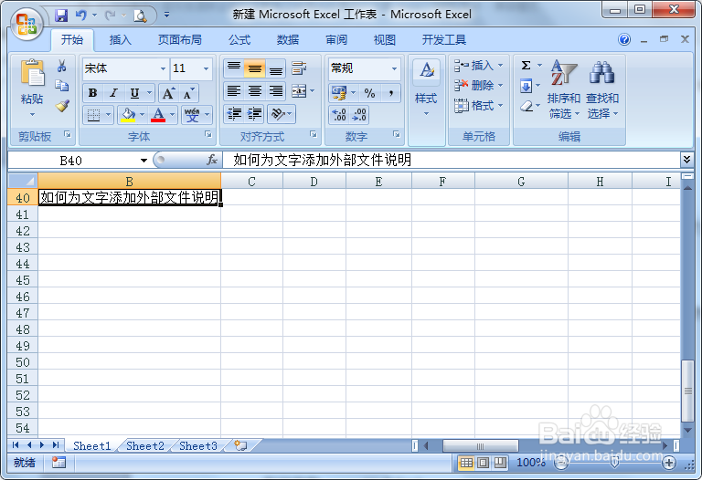Open the font name dropdown 宋体

[x=163, y=68]
